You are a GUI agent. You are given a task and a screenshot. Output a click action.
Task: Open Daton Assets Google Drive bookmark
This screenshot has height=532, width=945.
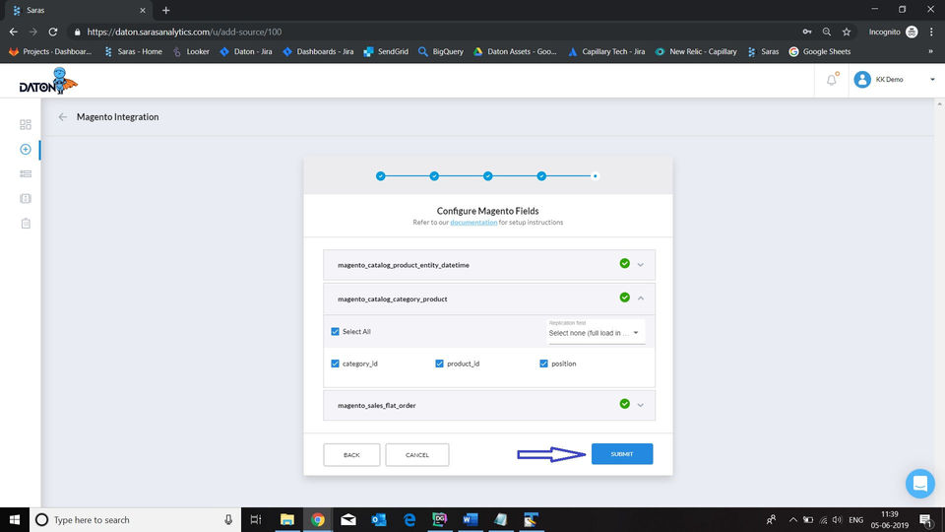tap(515, 52)
